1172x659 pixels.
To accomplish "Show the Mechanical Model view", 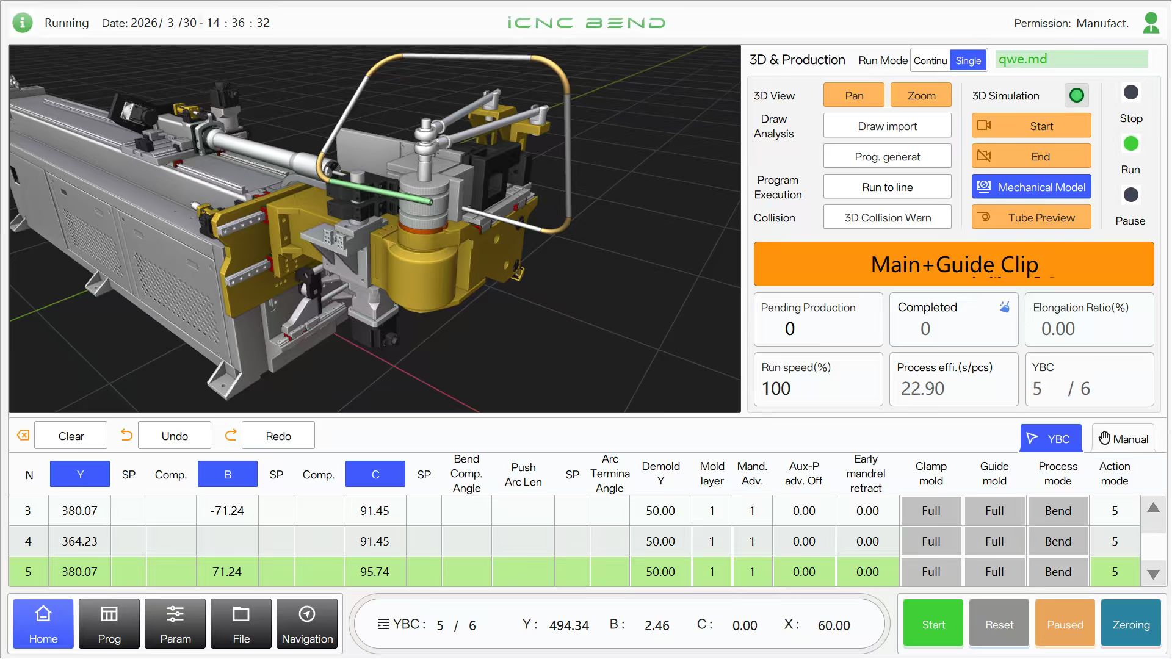I will [1031, 187].
